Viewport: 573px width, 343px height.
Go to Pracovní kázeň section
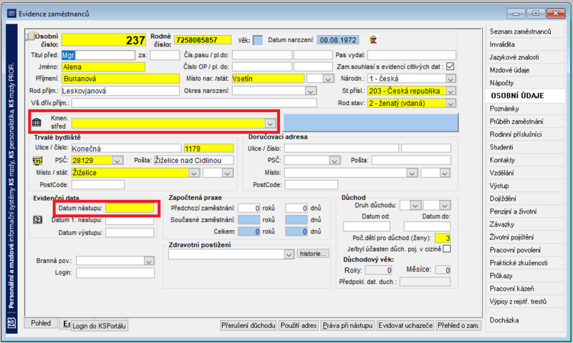tap(511, 289)
